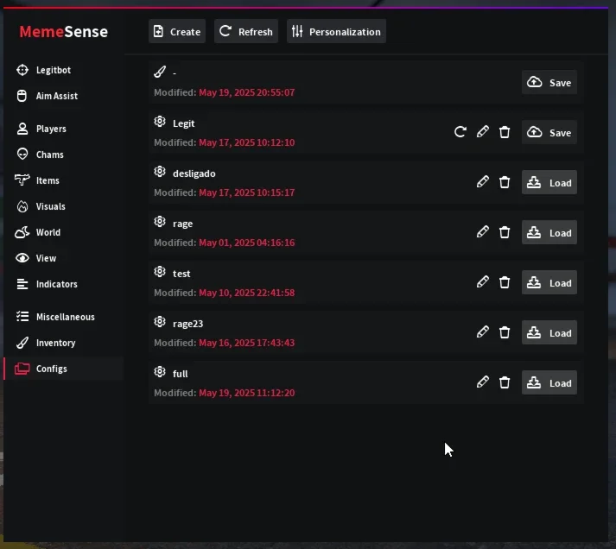Load the full config
Screen dimensions: 616x549
(x=549, y=383)
